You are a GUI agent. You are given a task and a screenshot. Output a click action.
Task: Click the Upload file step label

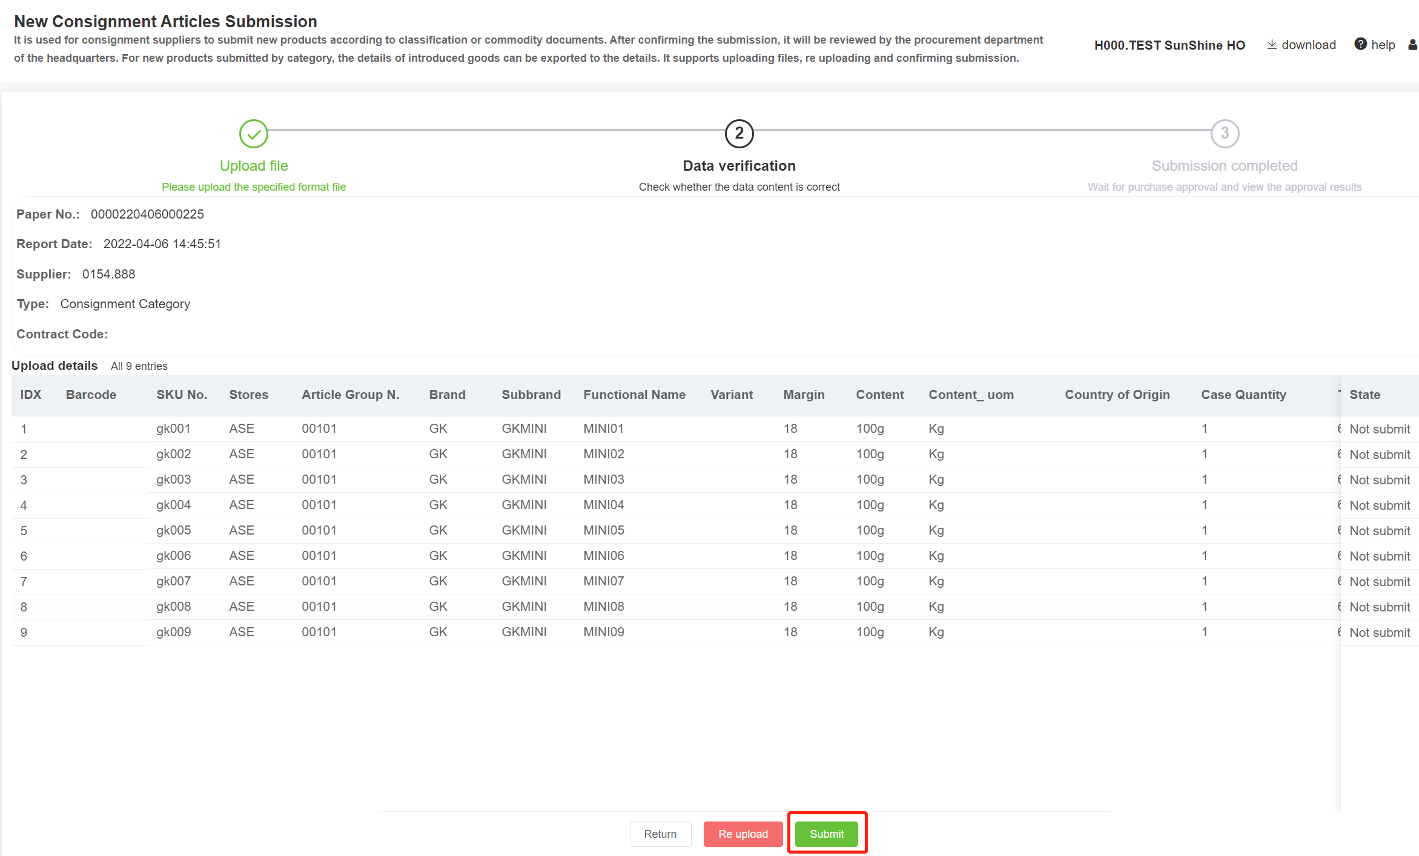pos(254,166)
